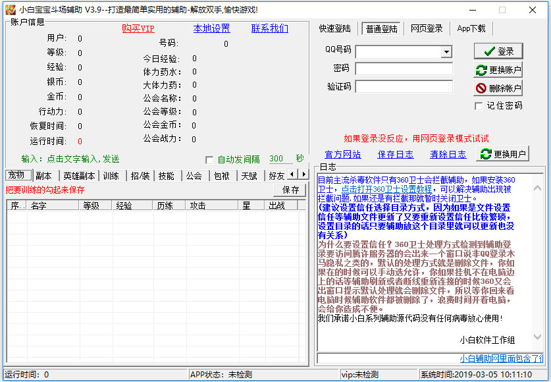
Task: Click the 更换用户 refresh icon button
Action: [x=503, y=154]
